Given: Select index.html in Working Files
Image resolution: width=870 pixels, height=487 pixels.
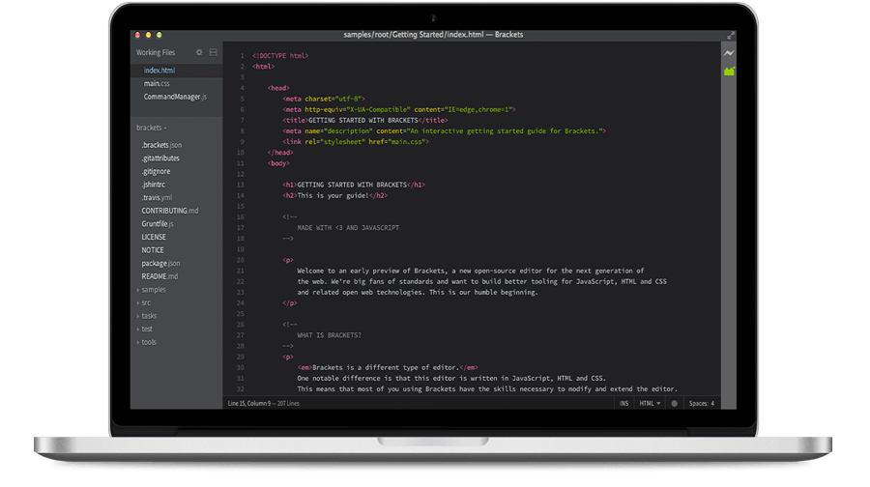Looking at the screenshot, I should pos(159,71).
